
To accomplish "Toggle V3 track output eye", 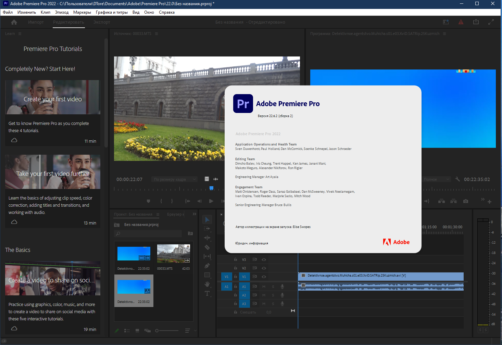I will 264,260.
